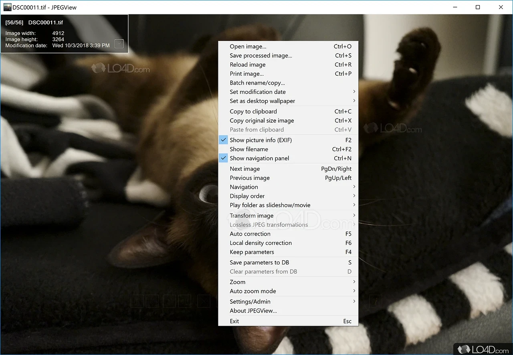Click the JPEGView application icon in the title bar
The height and width of the screenshot is (355, 513).
pyautogui.click(x=7, y=7)
